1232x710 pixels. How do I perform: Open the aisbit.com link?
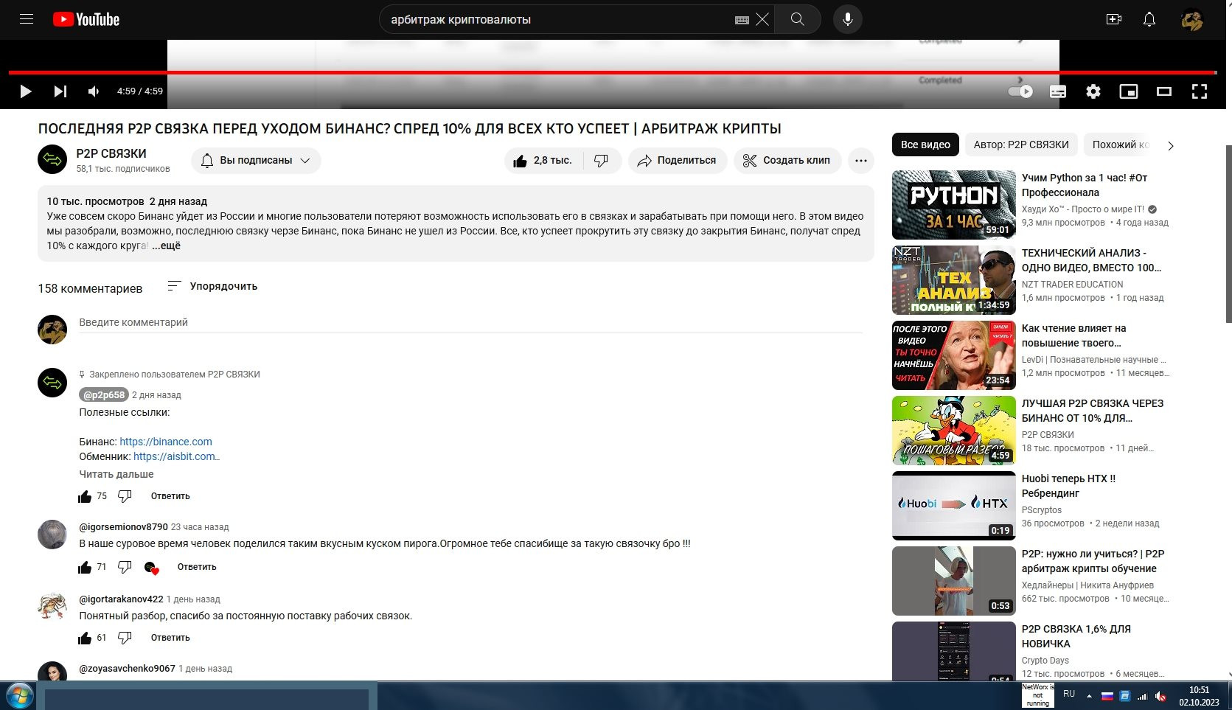175,456
